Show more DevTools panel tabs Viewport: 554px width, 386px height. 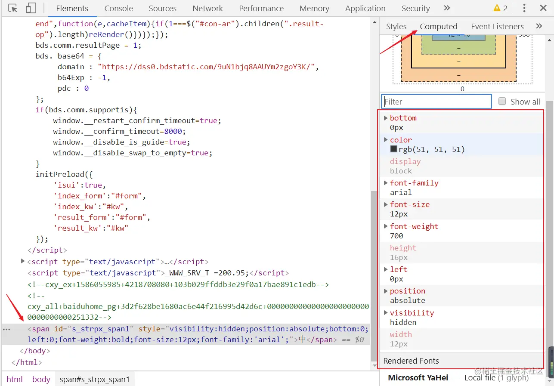[447, 8]
